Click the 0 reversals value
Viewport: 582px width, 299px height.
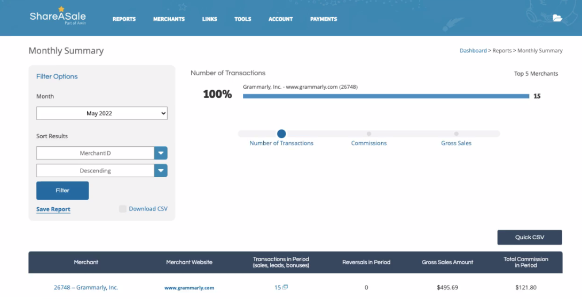pyautogui.click(x=366, y=287)
